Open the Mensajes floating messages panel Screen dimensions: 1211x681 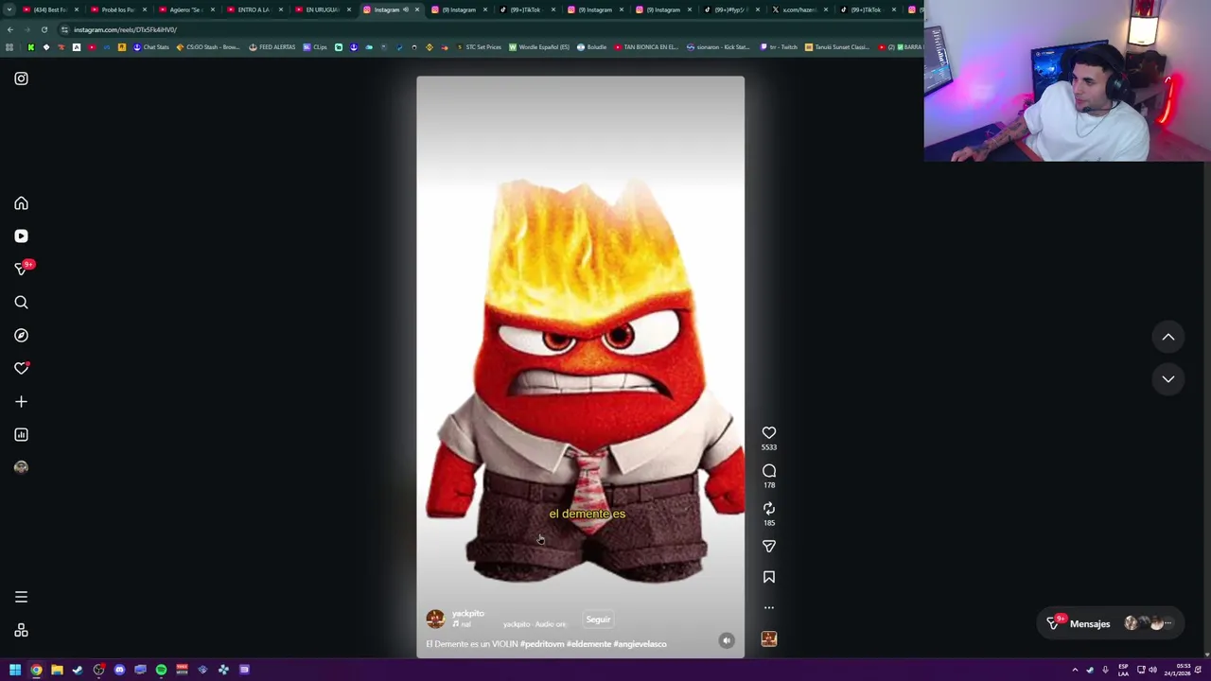pyautogui.click(x=1109, y=623)
